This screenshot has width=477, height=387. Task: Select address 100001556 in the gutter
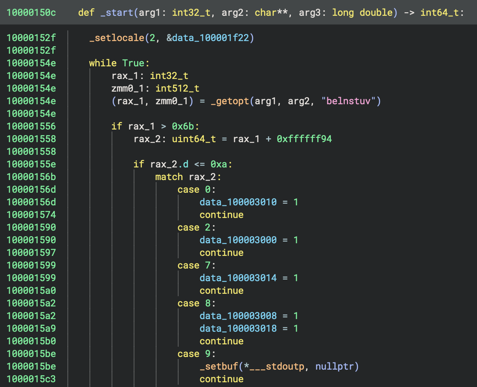tap(31, 126)
